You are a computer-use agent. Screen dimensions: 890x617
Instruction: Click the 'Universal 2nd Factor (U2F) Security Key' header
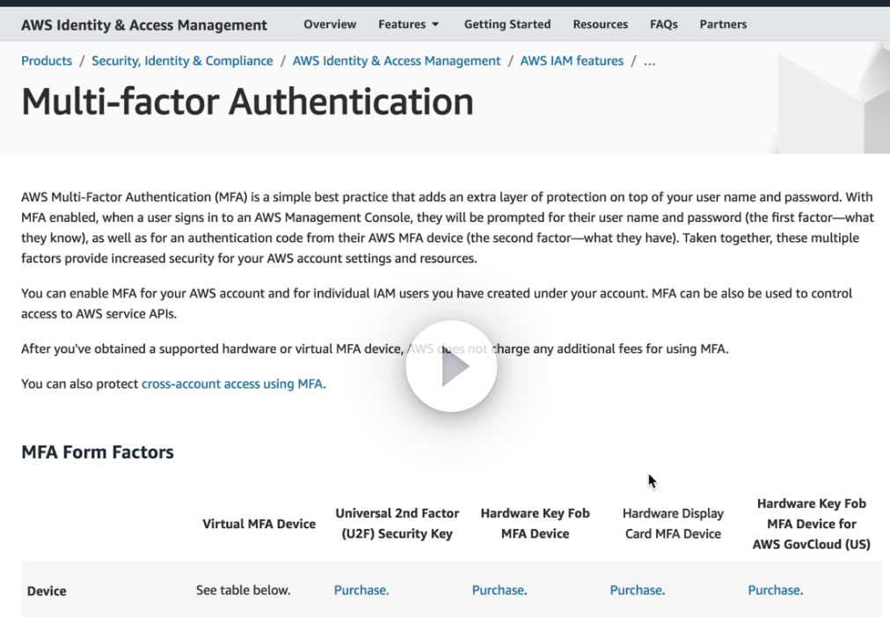pyautogui.click(x=397, y=523)
